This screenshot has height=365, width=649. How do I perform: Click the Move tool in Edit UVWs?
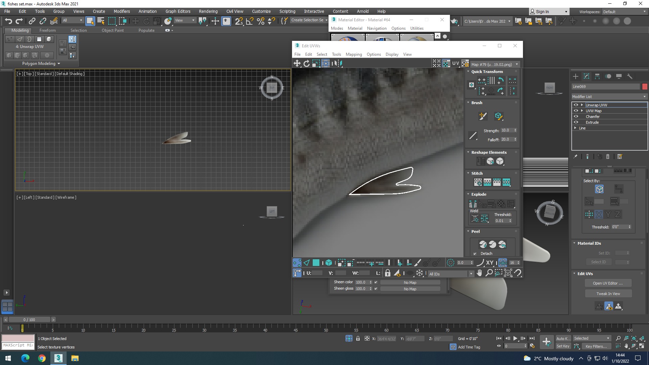pyautogui.click(x=297, y=63)
